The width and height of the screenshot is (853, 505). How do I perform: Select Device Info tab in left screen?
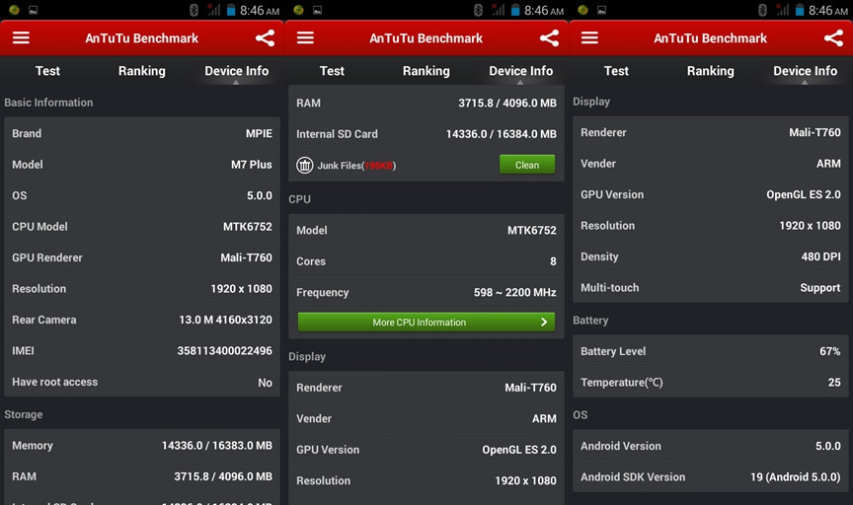pos(237,71)
